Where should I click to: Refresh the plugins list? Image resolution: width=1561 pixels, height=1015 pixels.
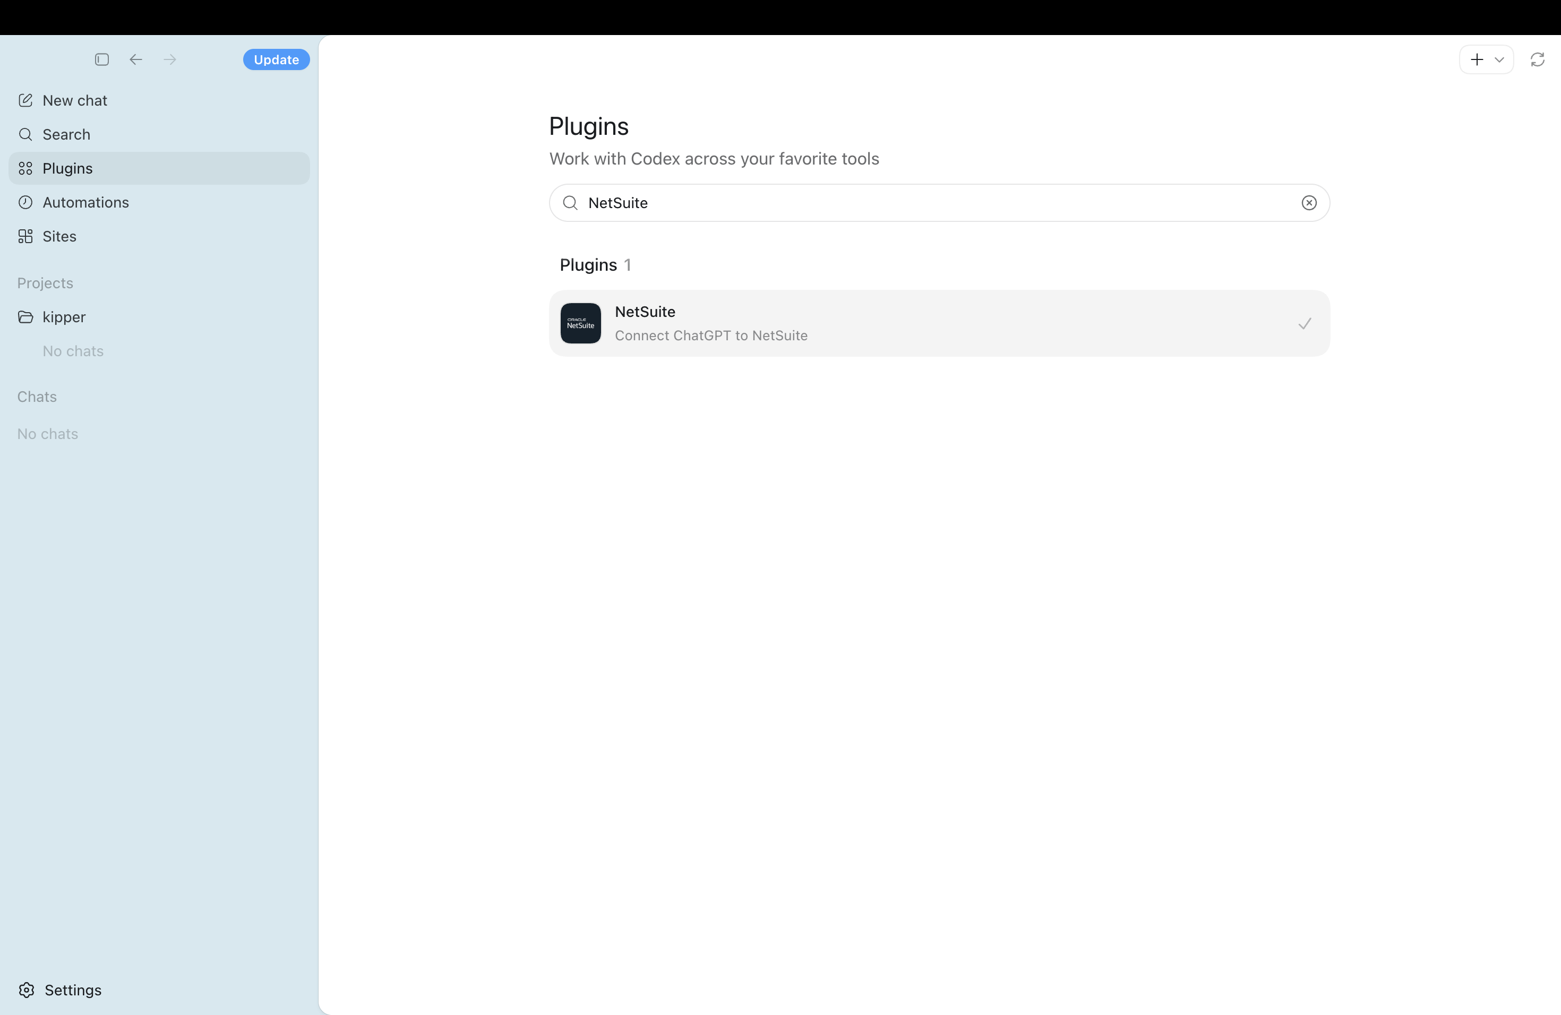tap(1538, 59)
